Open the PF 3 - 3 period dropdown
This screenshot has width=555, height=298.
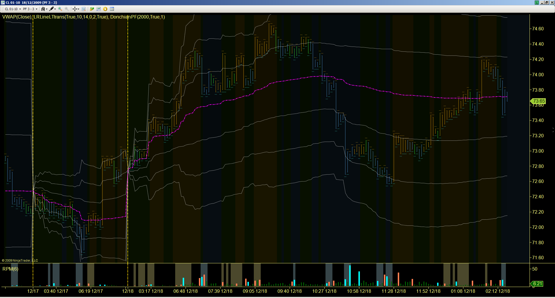[30, 9]
